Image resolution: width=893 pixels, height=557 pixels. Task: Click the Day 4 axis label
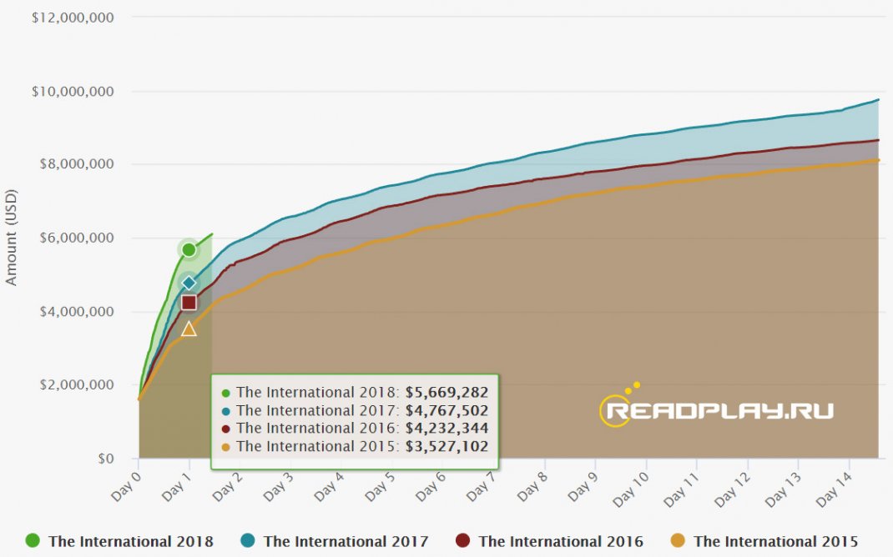(329, 486)
